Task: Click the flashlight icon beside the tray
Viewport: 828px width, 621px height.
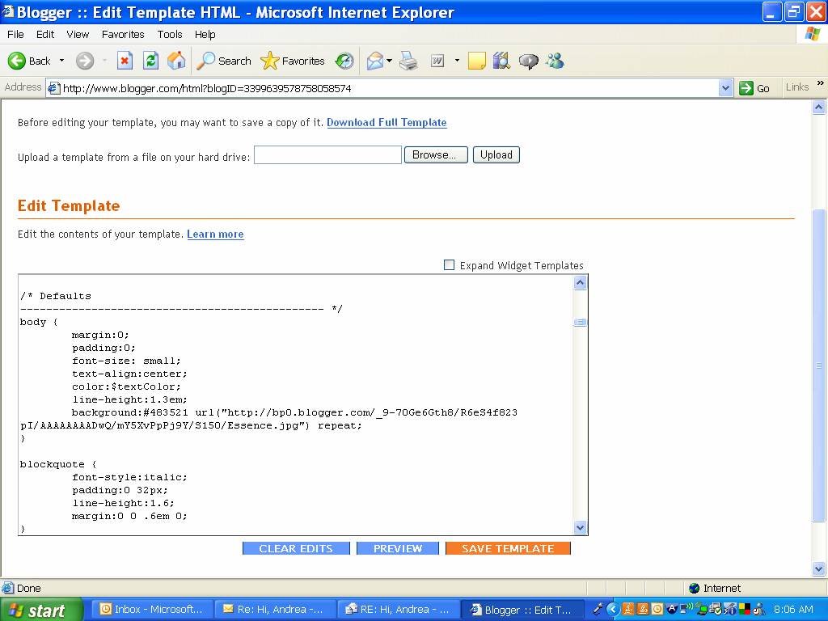Action: tap(598, 610)
